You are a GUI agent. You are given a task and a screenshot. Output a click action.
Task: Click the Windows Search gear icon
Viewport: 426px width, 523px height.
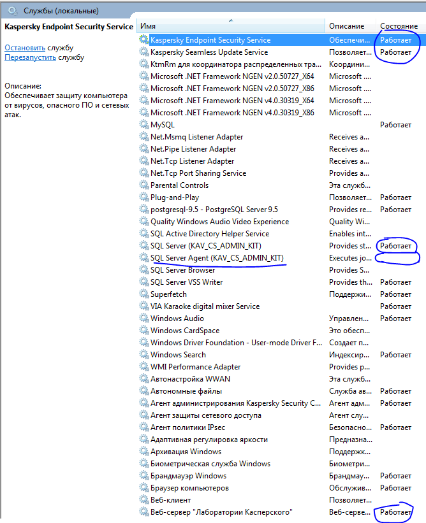144,354
